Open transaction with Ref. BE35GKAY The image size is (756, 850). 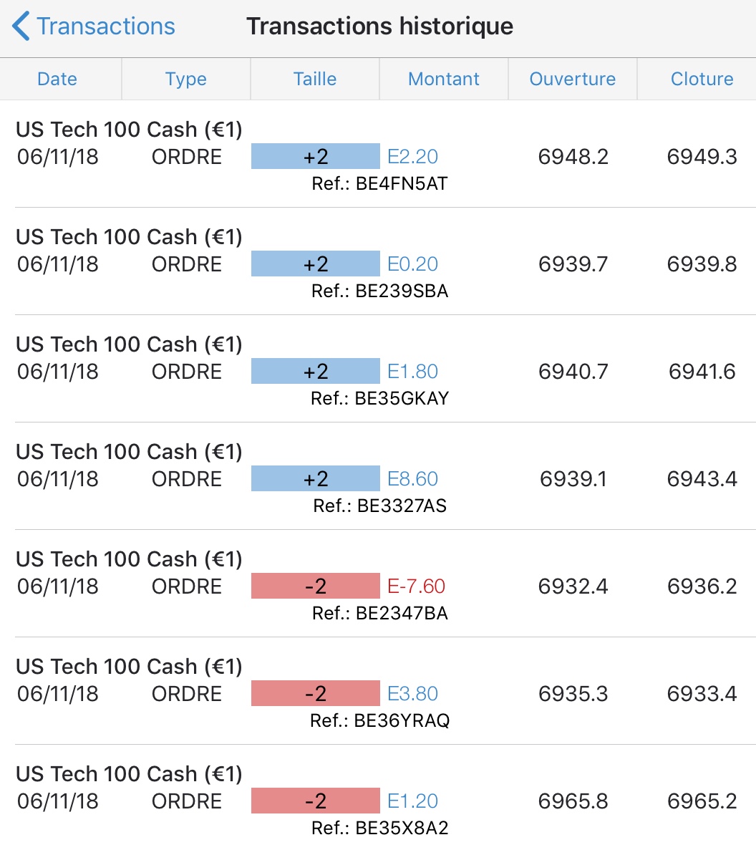(379, 398)
